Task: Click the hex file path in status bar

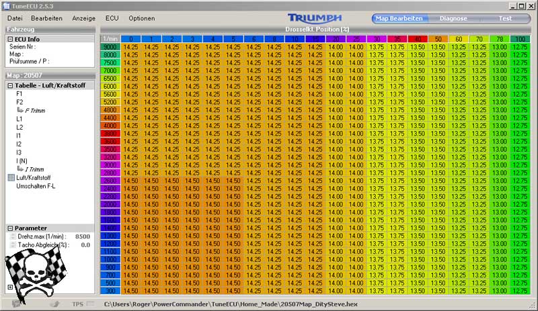Action: 231,304
